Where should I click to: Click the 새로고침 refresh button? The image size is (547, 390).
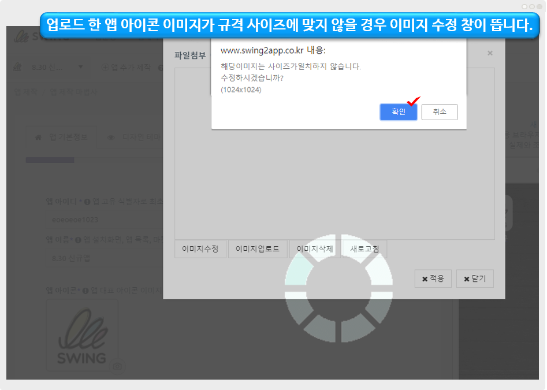pyautogui.click(x=364, y=249)
